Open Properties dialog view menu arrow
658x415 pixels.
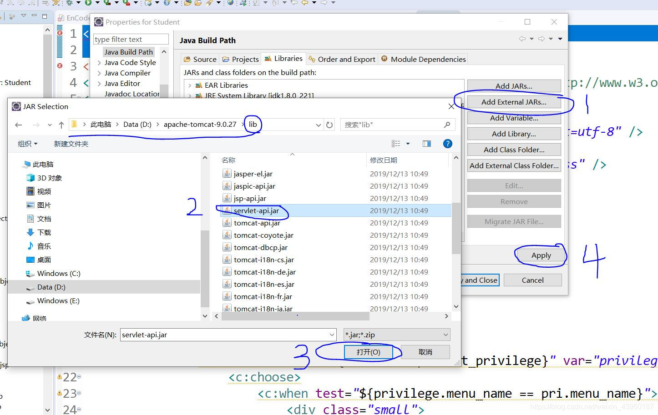pyautogui.click(x=560, y=39)
